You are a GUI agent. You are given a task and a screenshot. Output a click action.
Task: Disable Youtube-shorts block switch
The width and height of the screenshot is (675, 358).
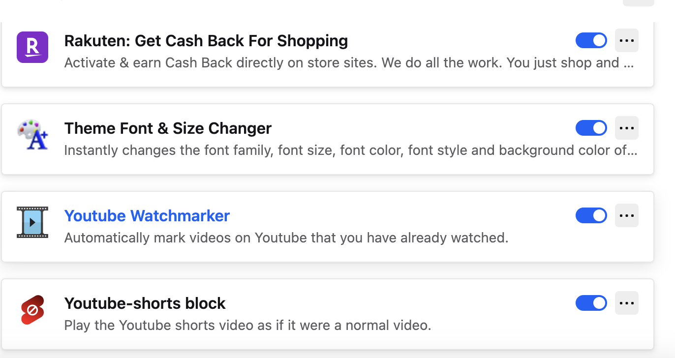pyautogui.click(x=591, y=303)
